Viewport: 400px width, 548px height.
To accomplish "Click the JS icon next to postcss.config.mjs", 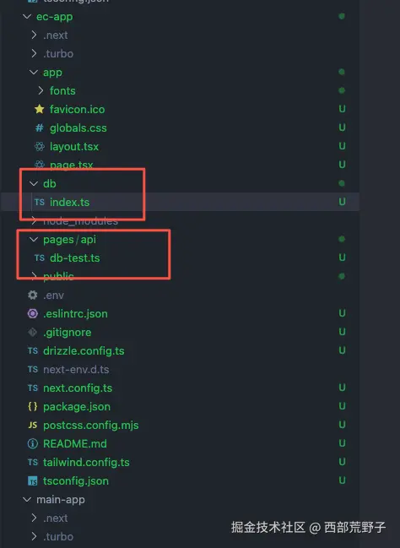I will tap(33, 425).
